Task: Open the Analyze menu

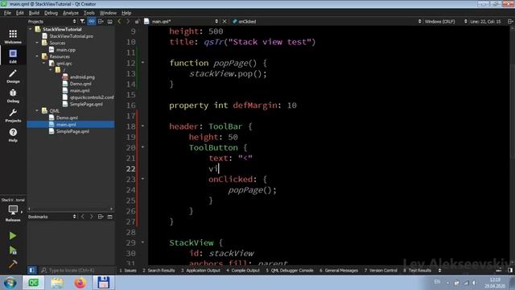Action: (x=71, y=13)
